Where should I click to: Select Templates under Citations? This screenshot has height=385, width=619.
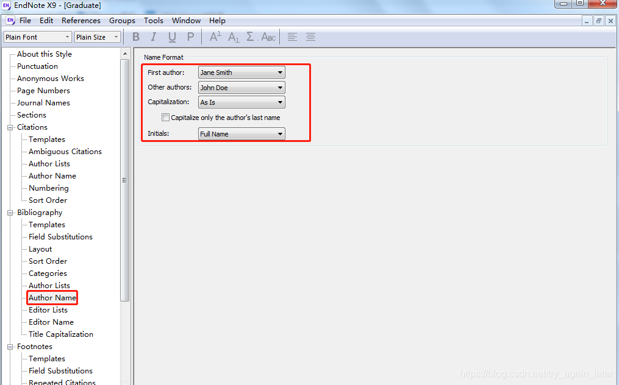click(46, 140)
